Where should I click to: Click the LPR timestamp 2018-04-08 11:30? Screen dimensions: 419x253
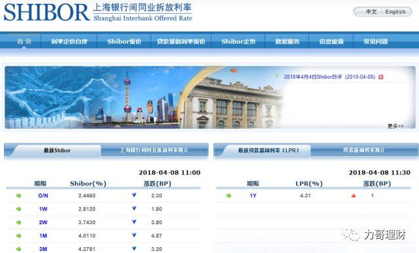click(x=380, y=173)
